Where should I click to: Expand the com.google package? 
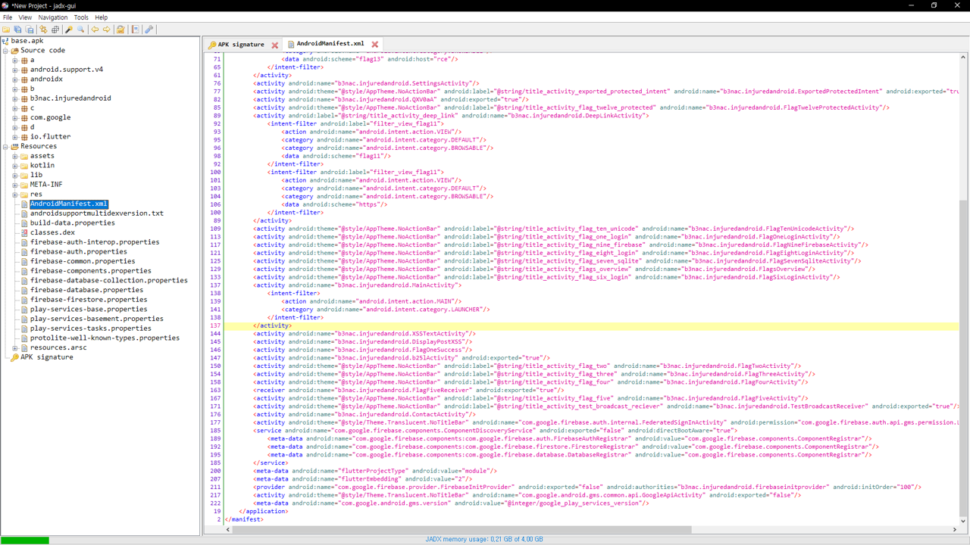[x=15, y=118]
